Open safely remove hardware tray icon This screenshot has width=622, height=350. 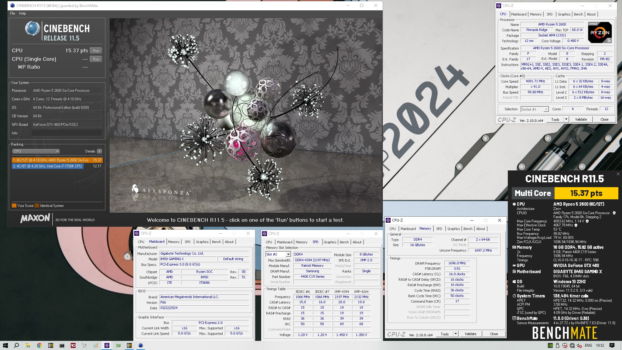tap(558, 345)
